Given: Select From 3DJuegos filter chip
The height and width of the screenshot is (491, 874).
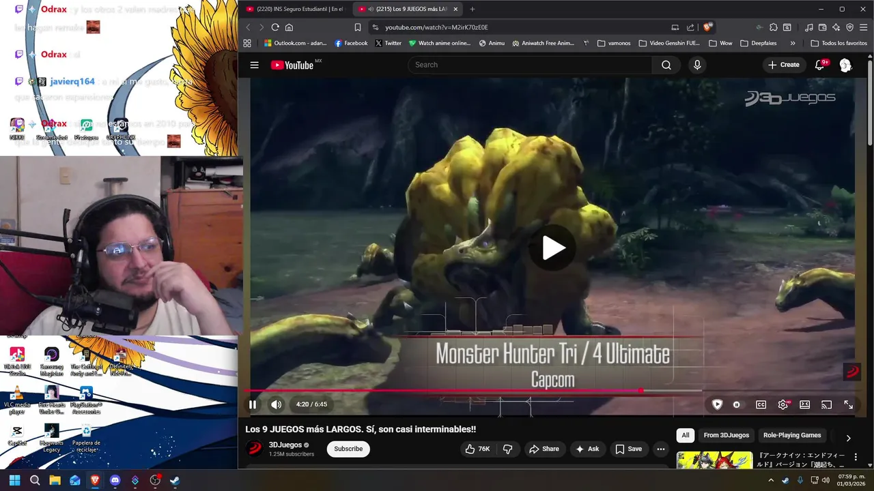Looking at the screenshot, I should 727,435.
